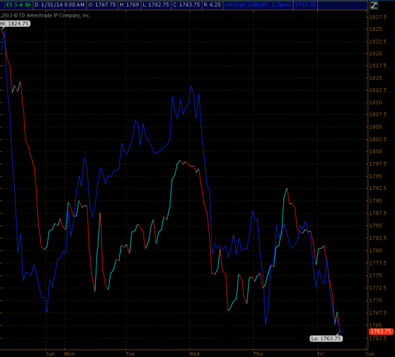This screenshot has height=357, width=395.
Task: Click the /ES 5 d 1h symbol label
Action: pyautogui.click(x=17, y=4)
